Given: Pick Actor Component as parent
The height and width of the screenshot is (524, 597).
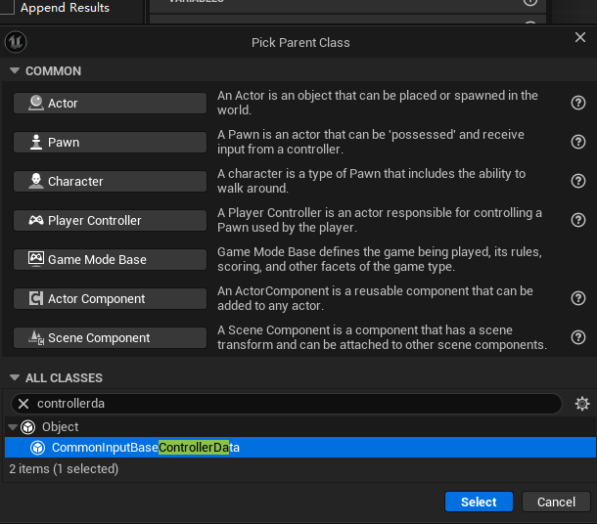Looking at the screenshot, I should [110, 299].
